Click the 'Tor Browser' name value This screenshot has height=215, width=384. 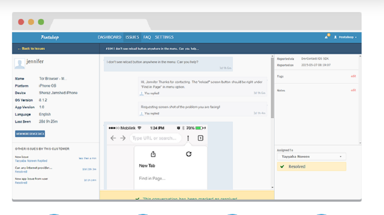[x=53, y=79]
